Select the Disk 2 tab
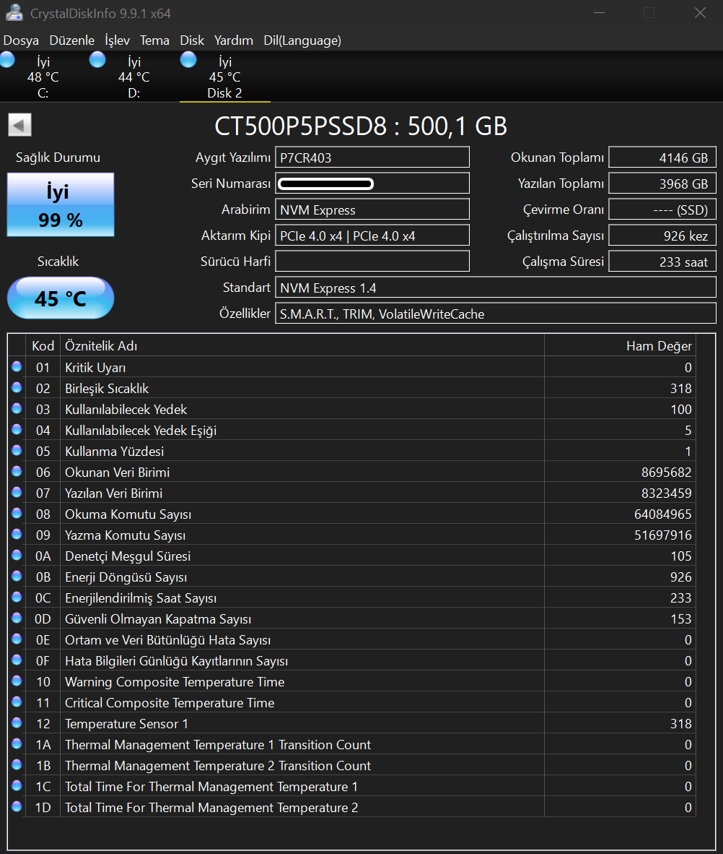The image size is (723, 854). [224, 77]
